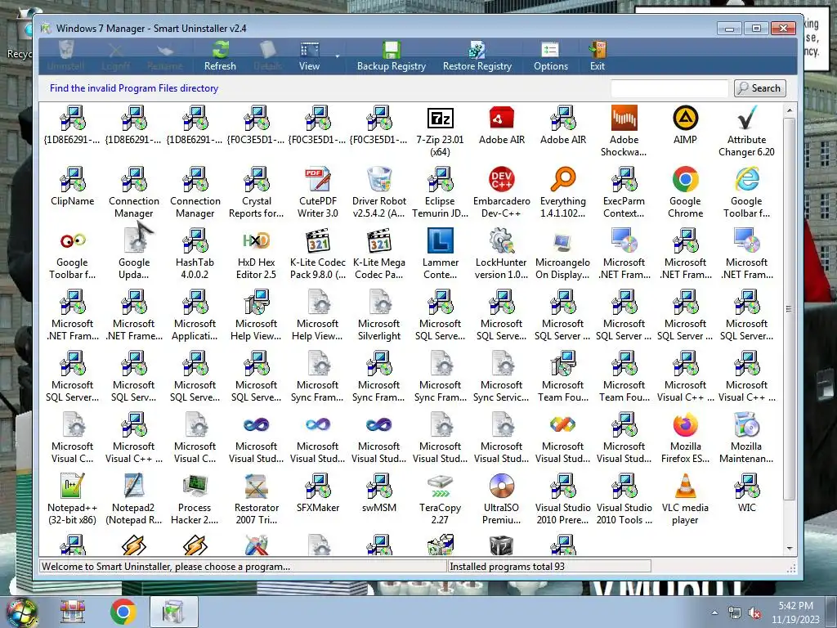Show hidden system tray icons

(x=714, y=612)
